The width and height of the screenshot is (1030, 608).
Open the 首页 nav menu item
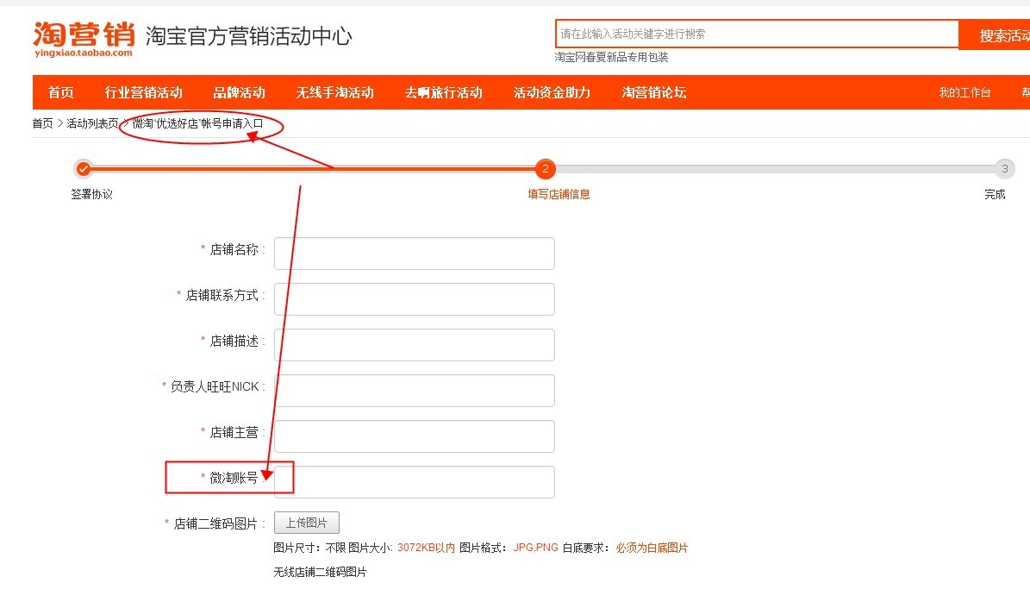[60, 92]
